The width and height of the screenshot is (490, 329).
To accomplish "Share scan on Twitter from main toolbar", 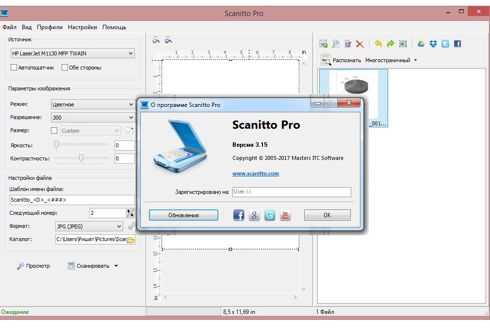I will coord(445,44).
